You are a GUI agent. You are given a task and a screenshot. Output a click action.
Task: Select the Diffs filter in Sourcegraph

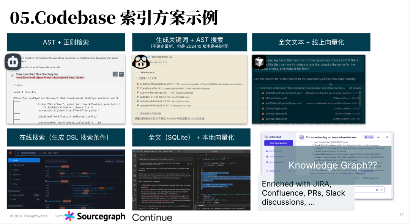tap(14, 184)
